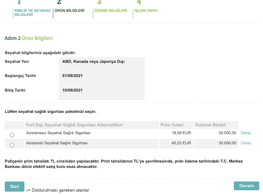Click Asistanslı Seyahat Sağlık Sigortası row text
Image resolution: width=263 pixels, height=195 pixels.
tap(57, 143)
